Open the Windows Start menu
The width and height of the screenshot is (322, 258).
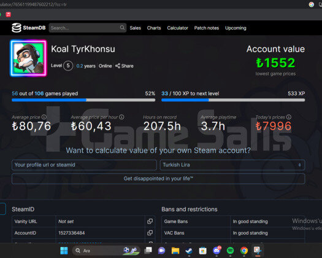click(x=64, y=251)
